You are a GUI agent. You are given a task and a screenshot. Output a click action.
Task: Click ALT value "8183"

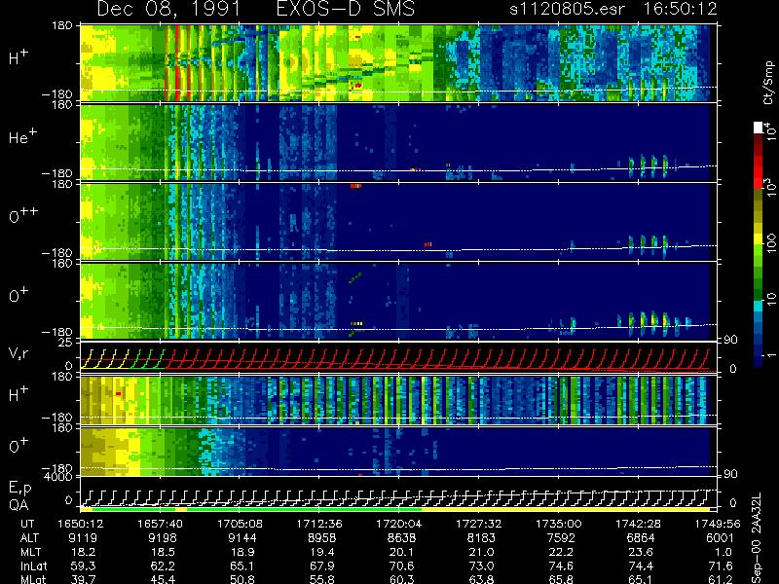coord(482,538)
